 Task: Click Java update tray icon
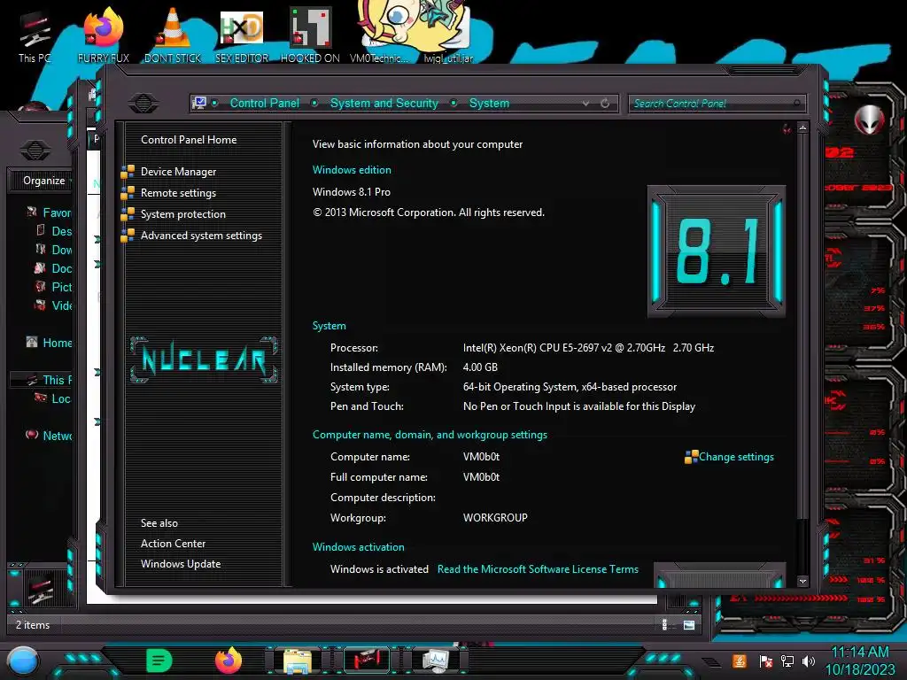(x=740, y=661)
